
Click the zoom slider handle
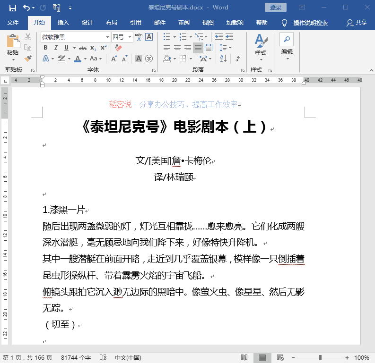pos(320,357)
